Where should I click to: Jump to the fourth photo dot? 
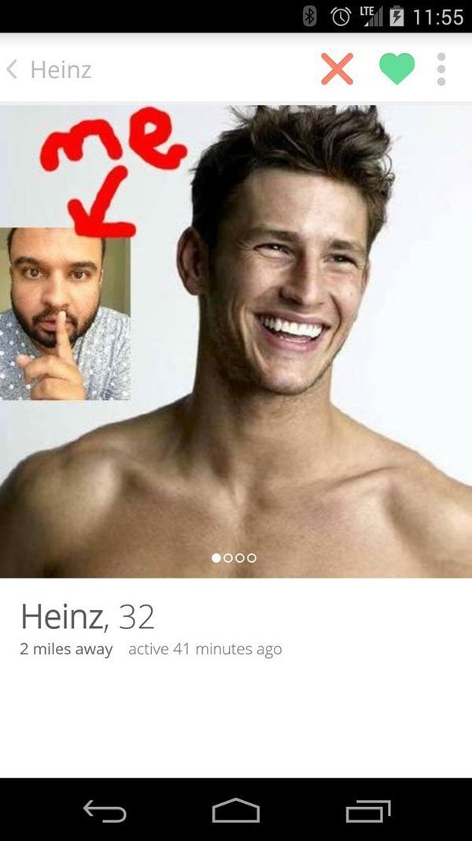(252, 558)
